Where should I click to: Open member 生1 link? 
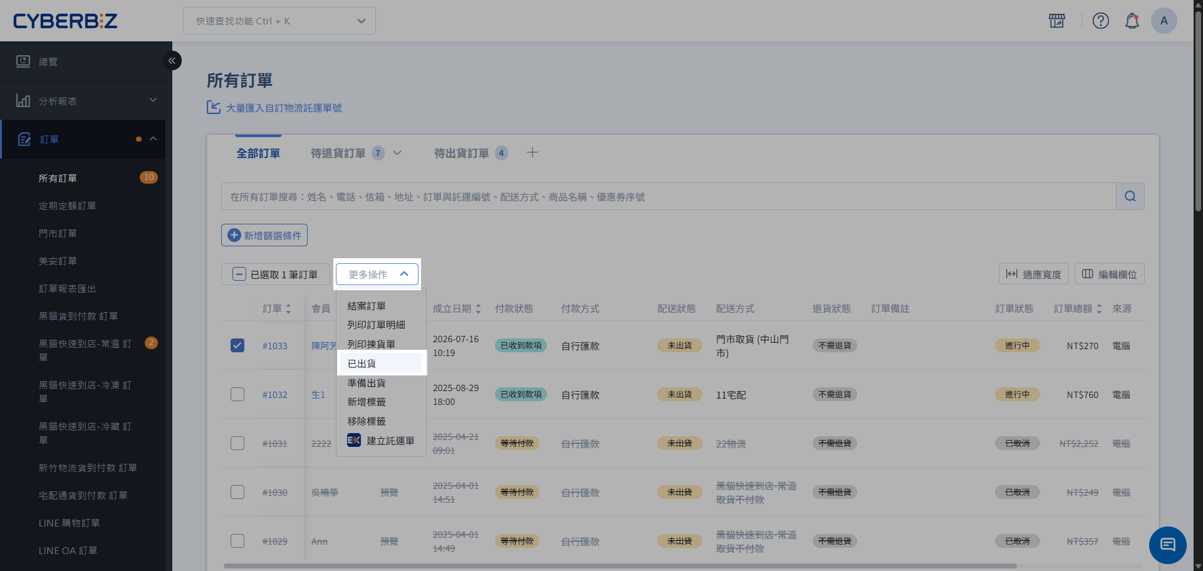318,395
